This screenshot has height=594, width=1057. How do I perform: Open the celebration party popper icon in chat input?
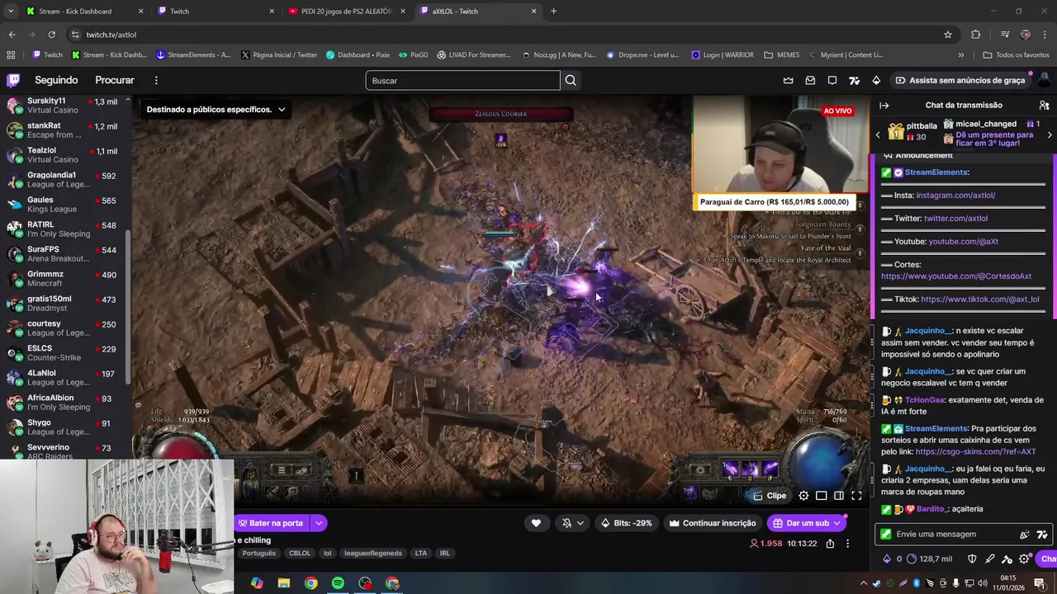click(1025, 535)
